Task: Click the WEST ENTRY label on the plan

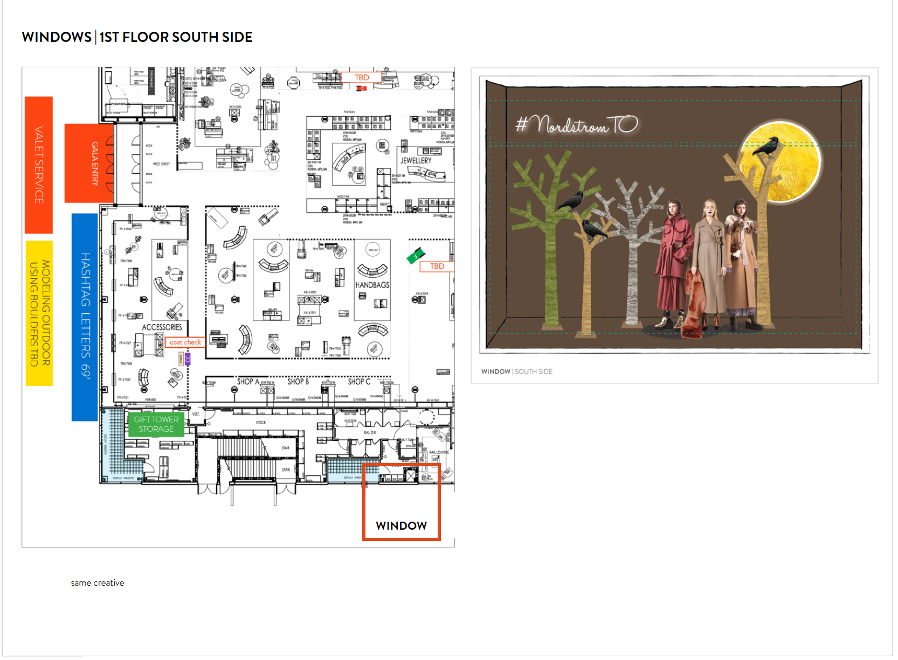Action: tap(161, 164)
